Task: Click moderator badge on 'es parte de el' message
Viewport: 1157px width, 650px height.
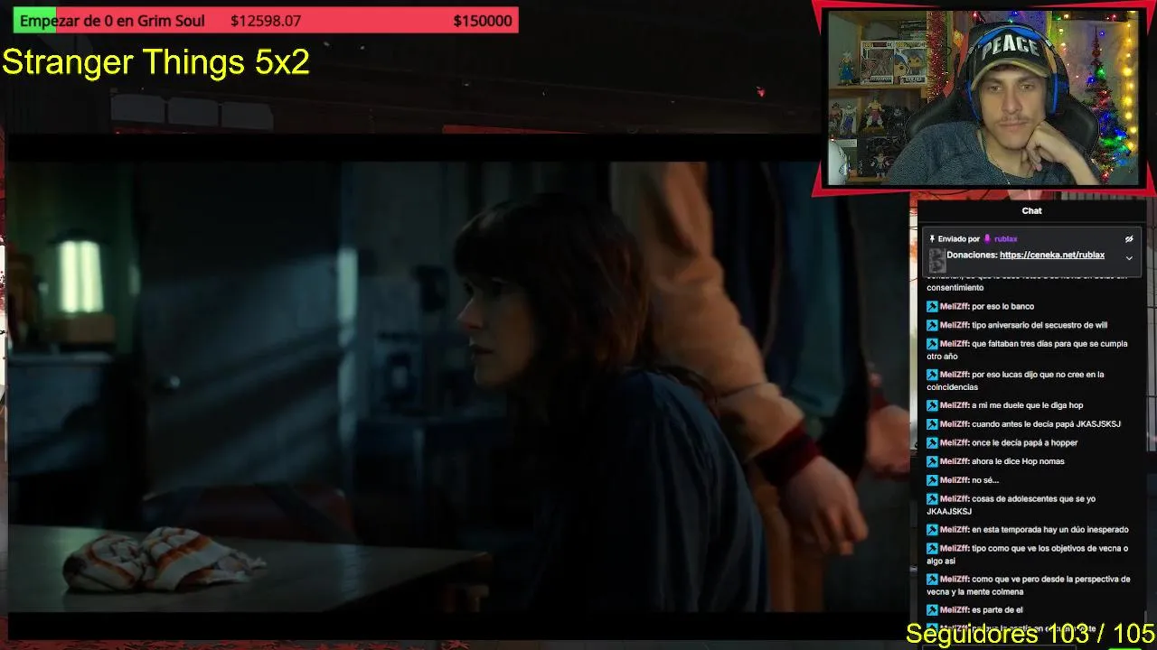Action: click(x=932, y=610)
